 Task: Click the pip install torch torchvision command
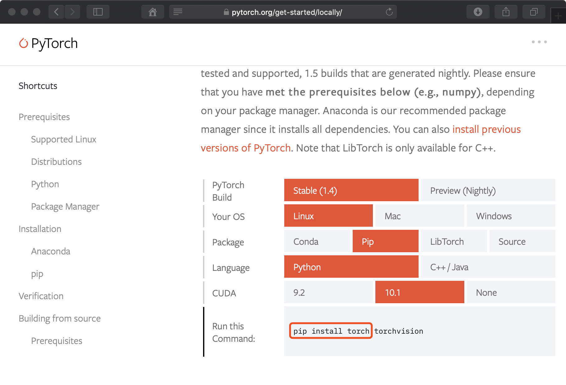358,331
